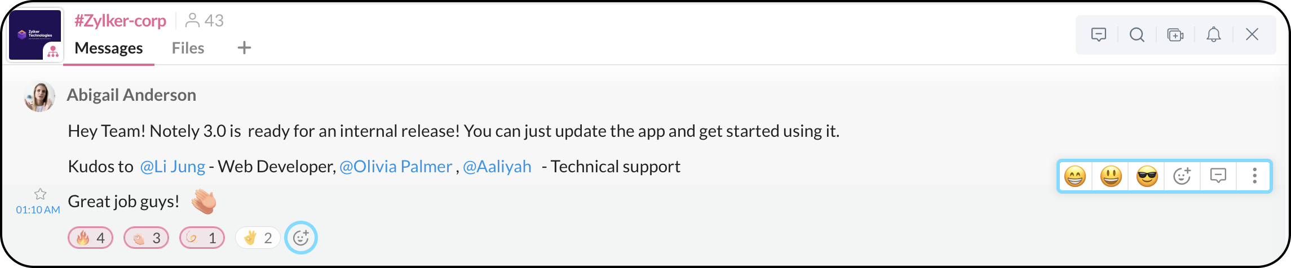This screenshot has width=1291, height=268.
Task: Reply to the message in a thread
Action: tap(1218, 176)
